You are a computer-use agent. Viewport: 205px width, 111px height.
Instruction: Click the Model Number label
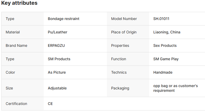click(124, 19)
